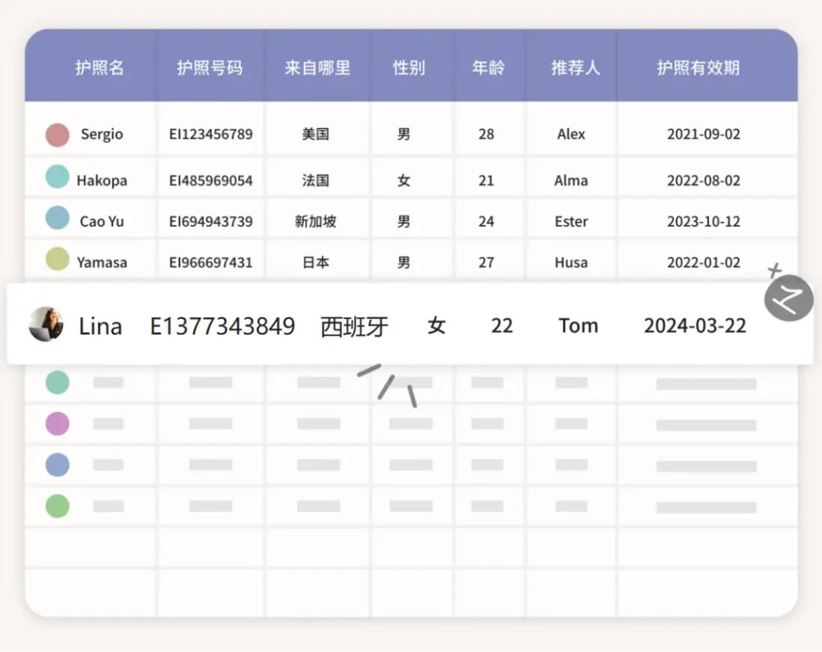Click passport number EI485969054
This screenshot has width=822, height=652.
[211, 181]
